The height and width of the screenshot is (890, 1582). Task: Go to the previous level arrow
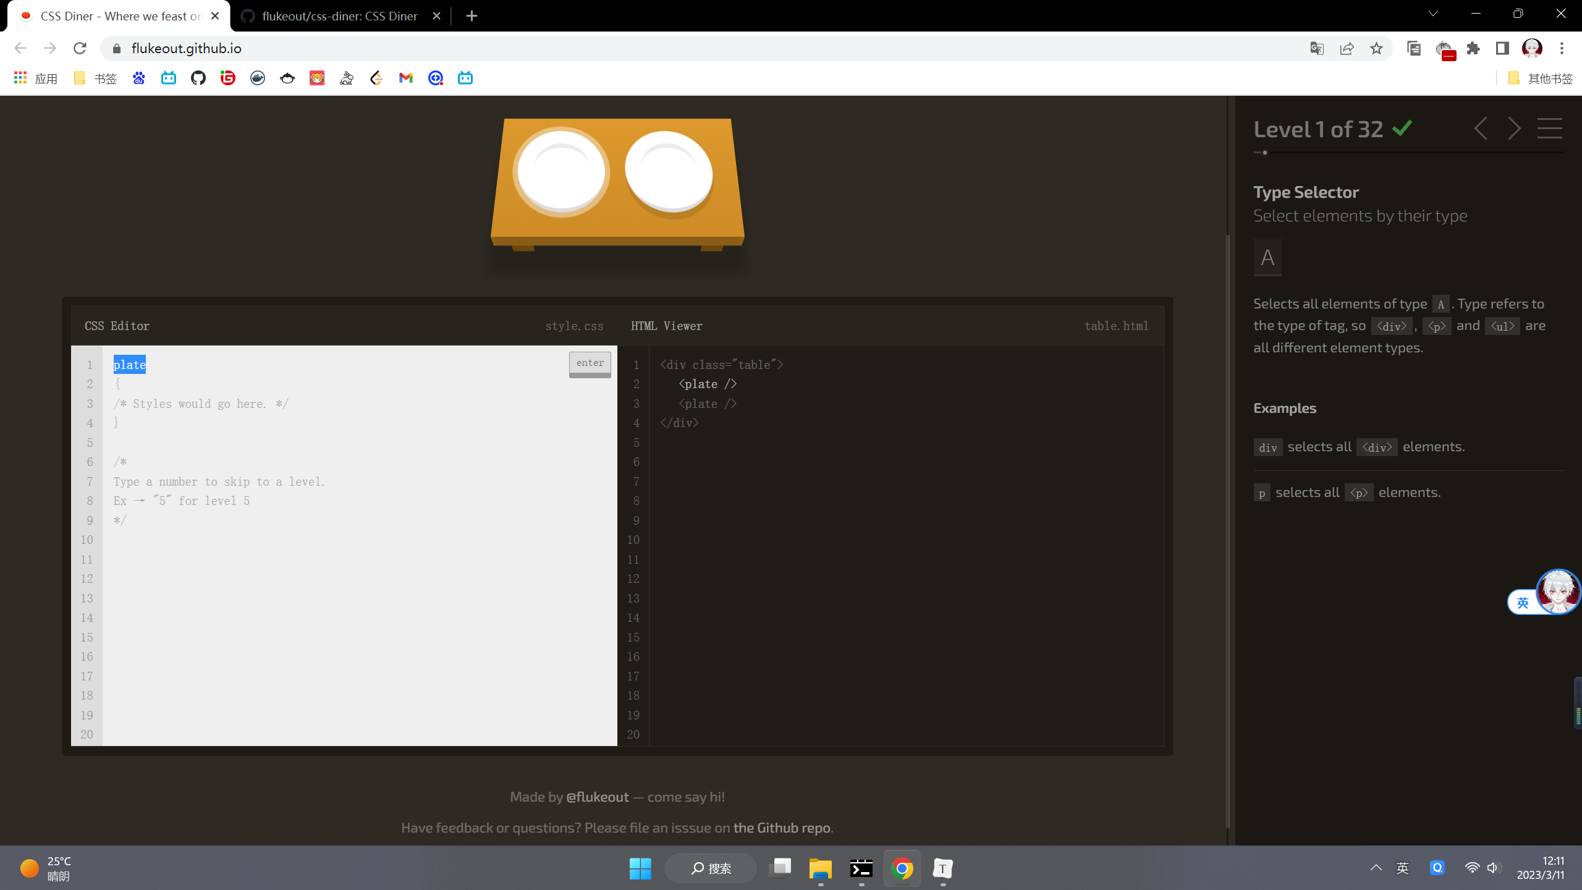click(x=1481, y=129)
